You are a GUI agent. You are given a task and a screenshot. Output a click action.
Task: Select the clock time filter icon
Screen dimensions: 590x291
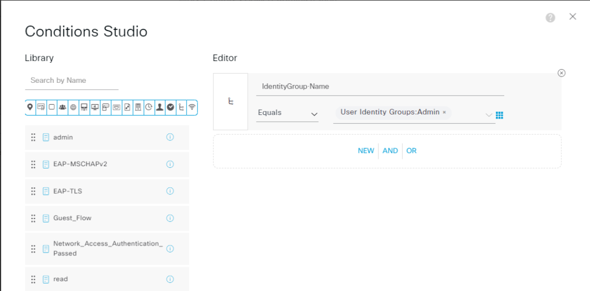click(x=149, y=107)
